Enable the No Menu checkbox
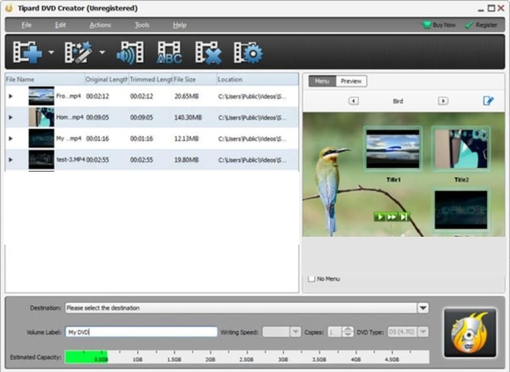This screenshot has height=372, width=510. (311, 279)
